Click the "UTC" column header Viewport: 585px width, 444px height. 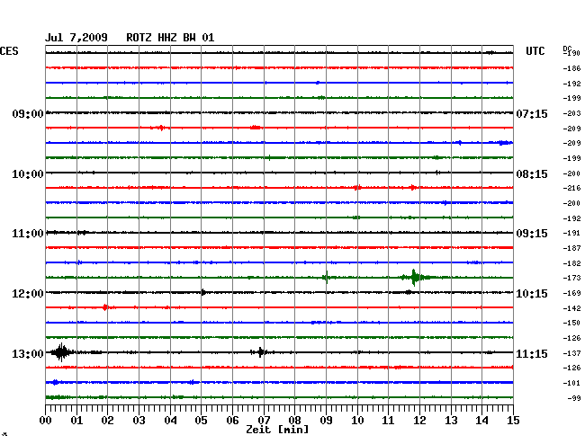[x=535, y=51]
